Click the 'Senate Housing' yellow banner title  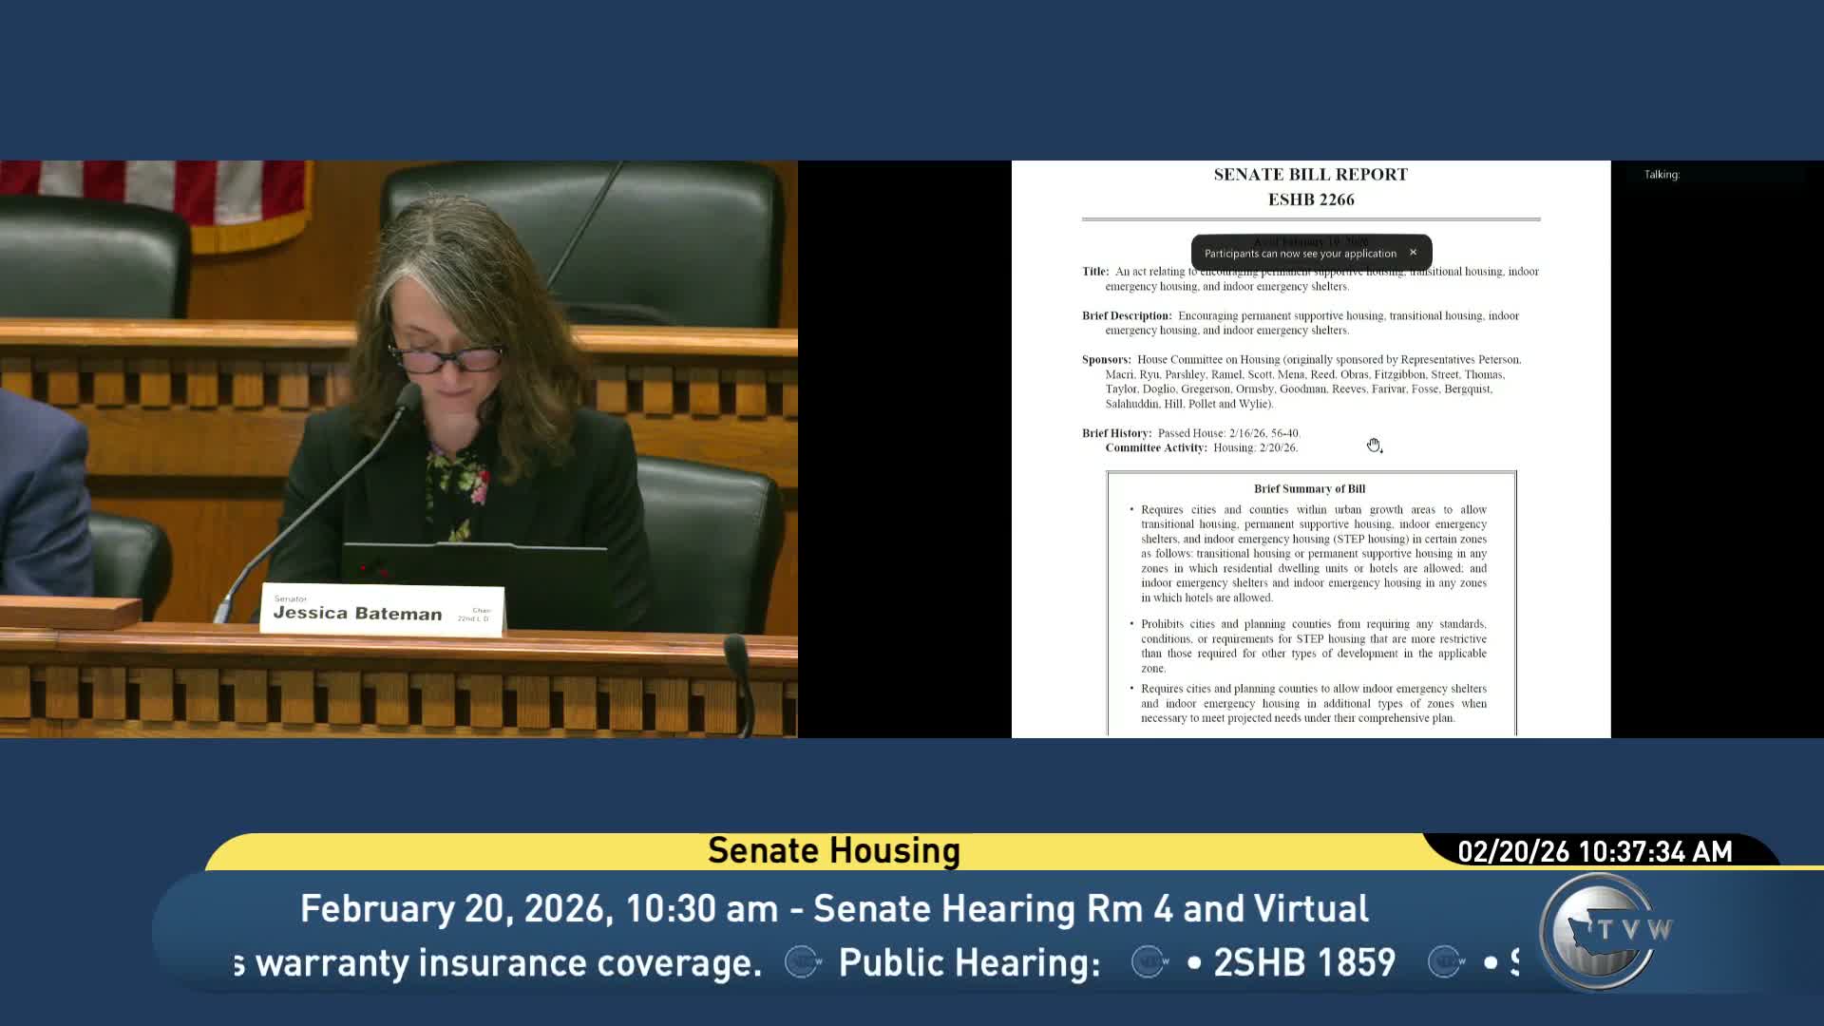833,851
